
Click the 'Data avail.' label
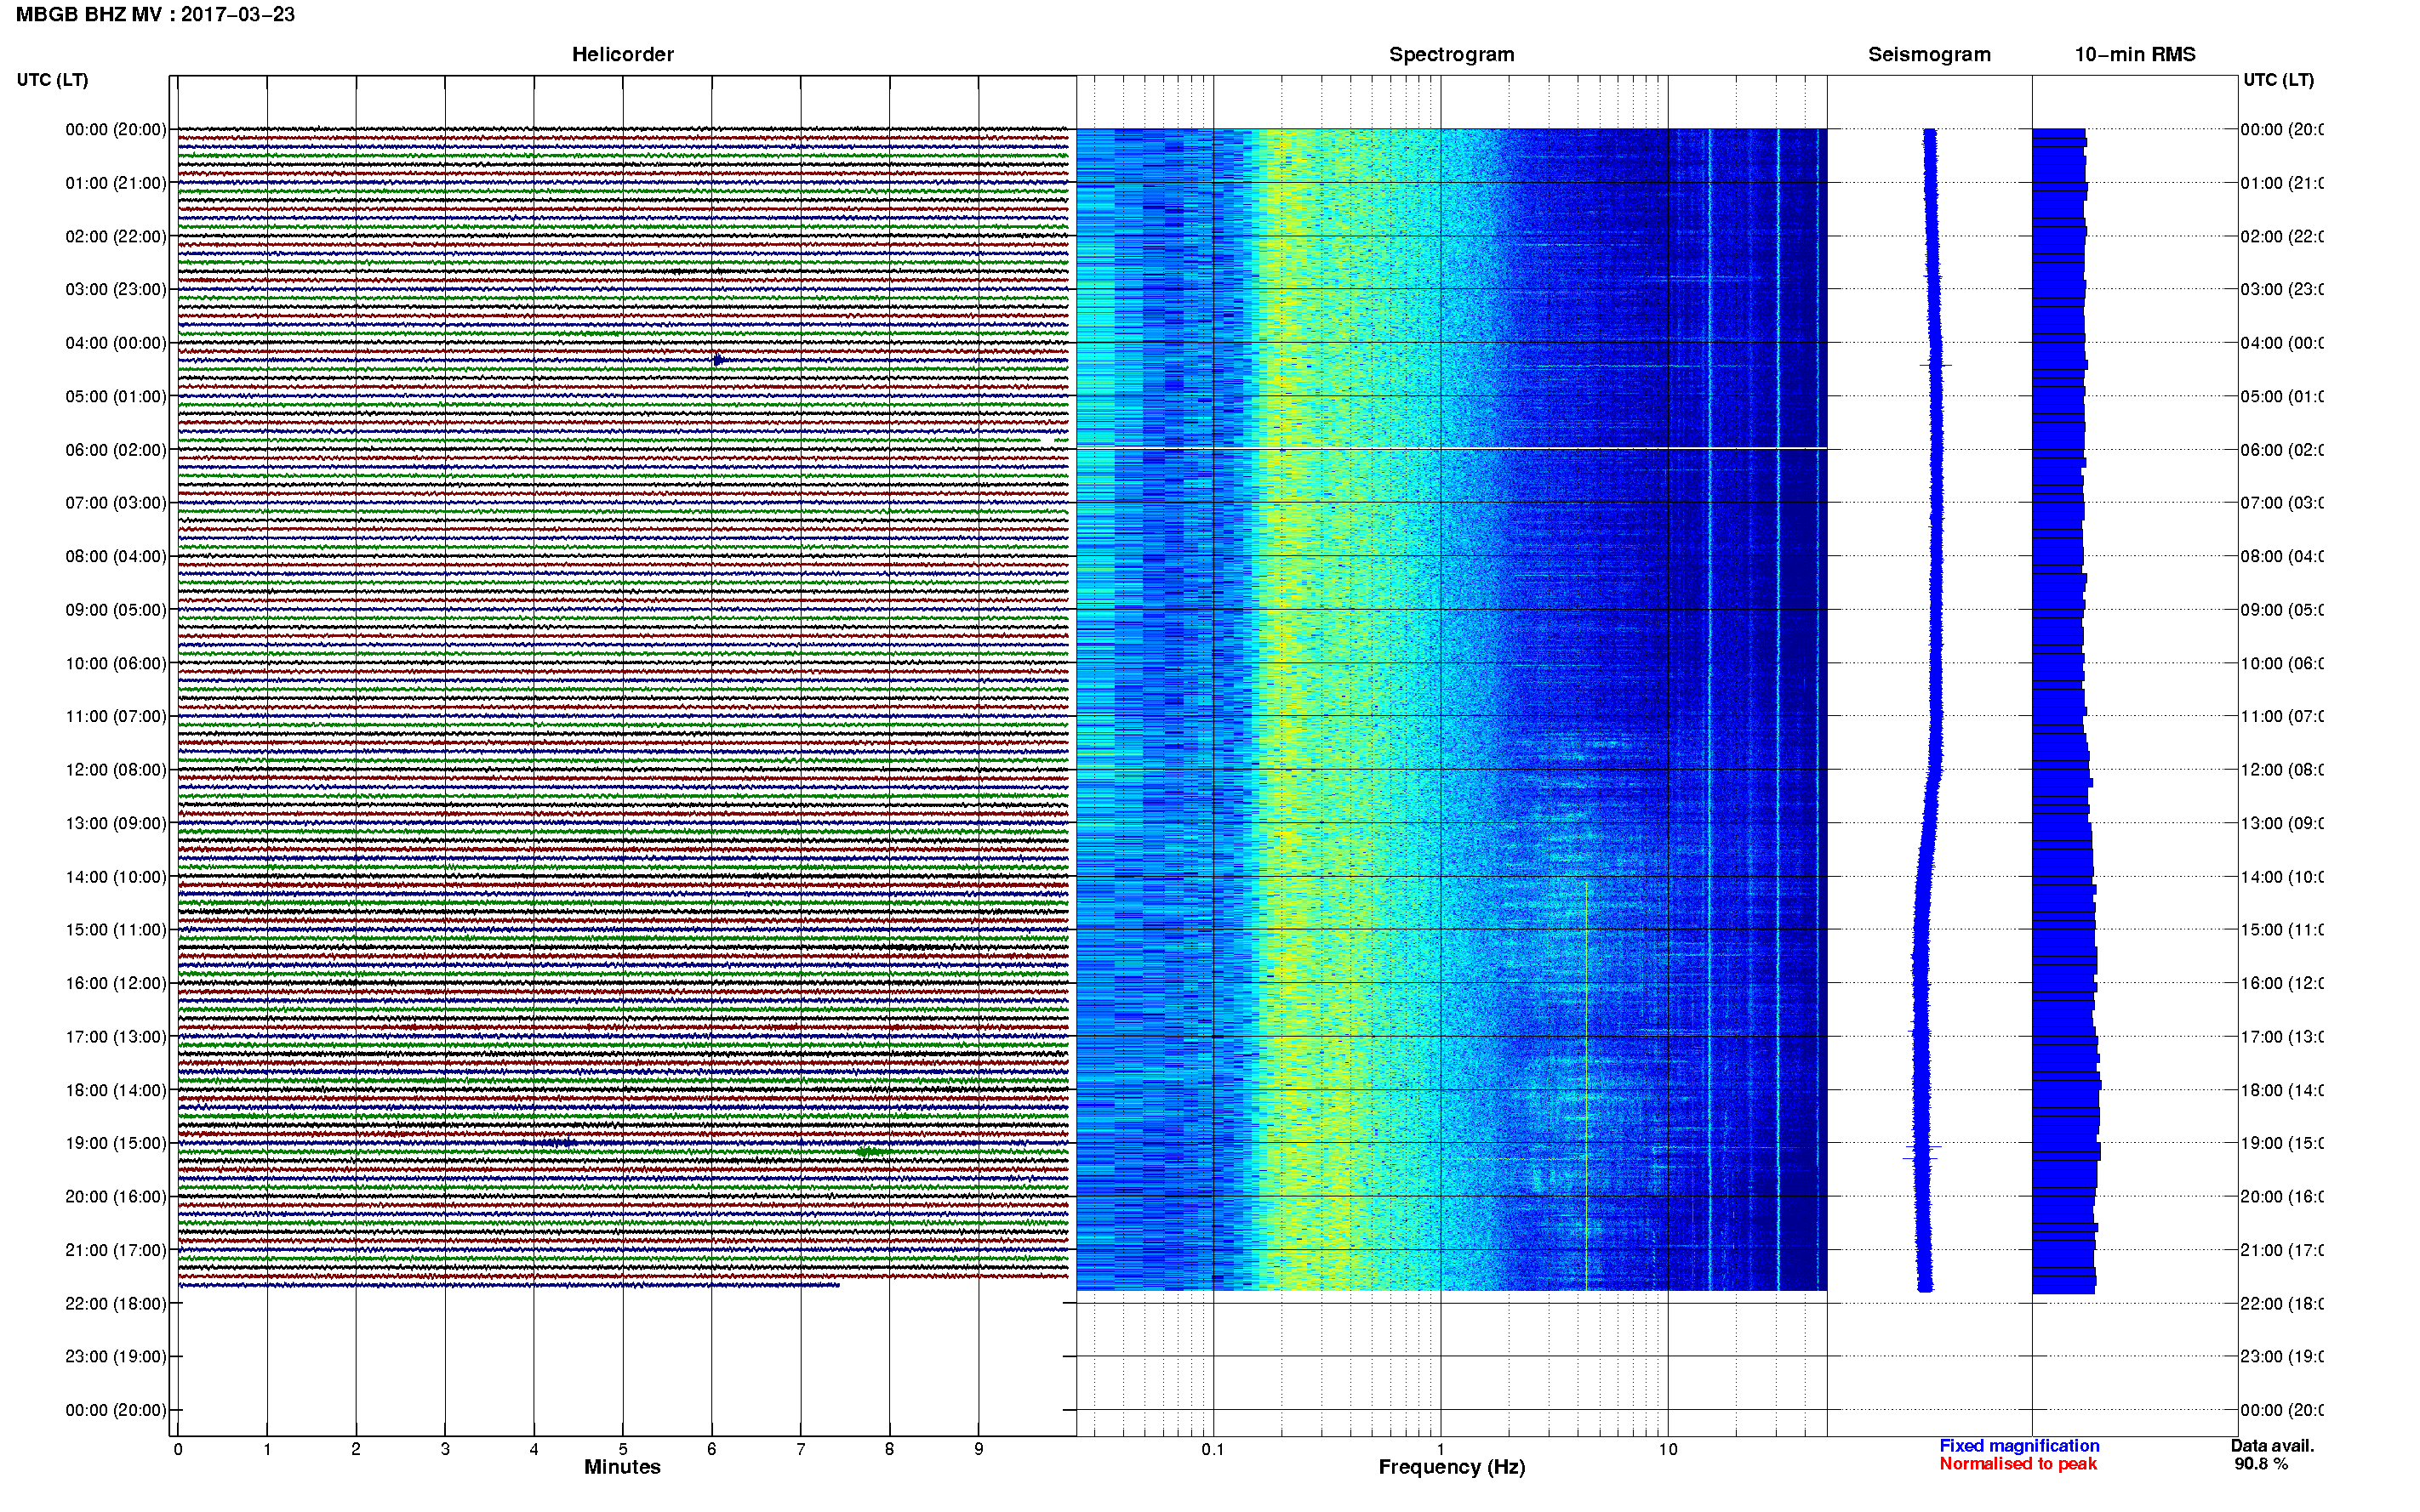(x=2272, y=1446)
